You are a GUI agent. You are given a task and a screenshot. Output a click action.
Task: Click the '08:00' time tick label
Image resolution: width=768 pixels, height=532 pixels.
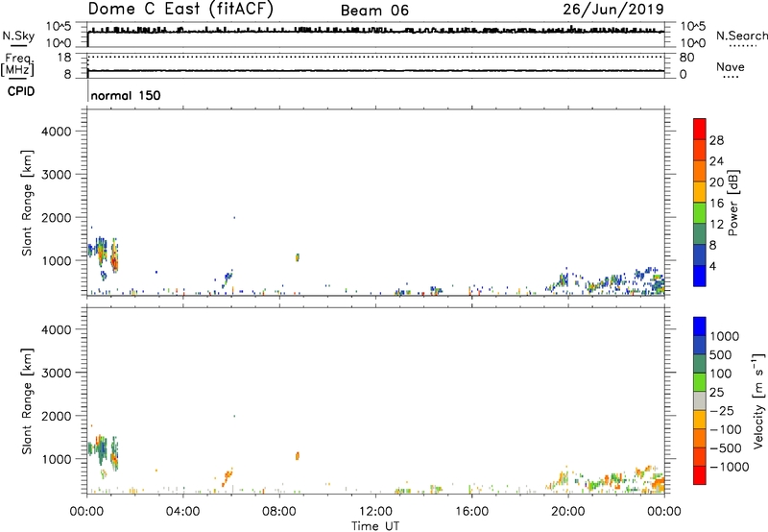(279, 512)
